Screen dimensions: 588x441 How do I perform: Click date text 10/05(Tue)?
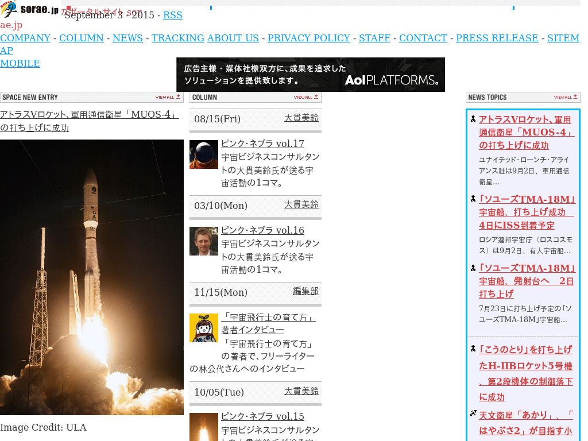click(x=219, y=392)
